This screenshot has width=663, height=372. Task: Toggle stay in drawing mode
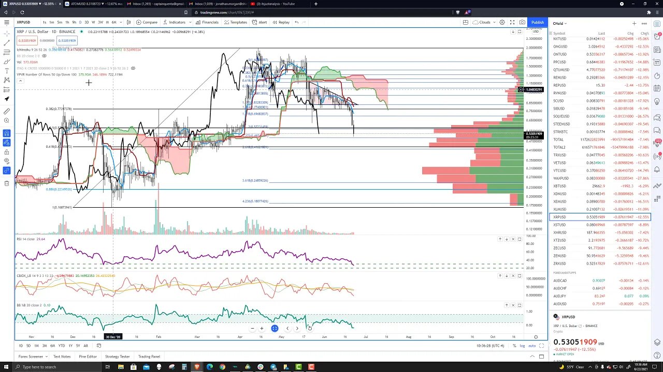6,142
